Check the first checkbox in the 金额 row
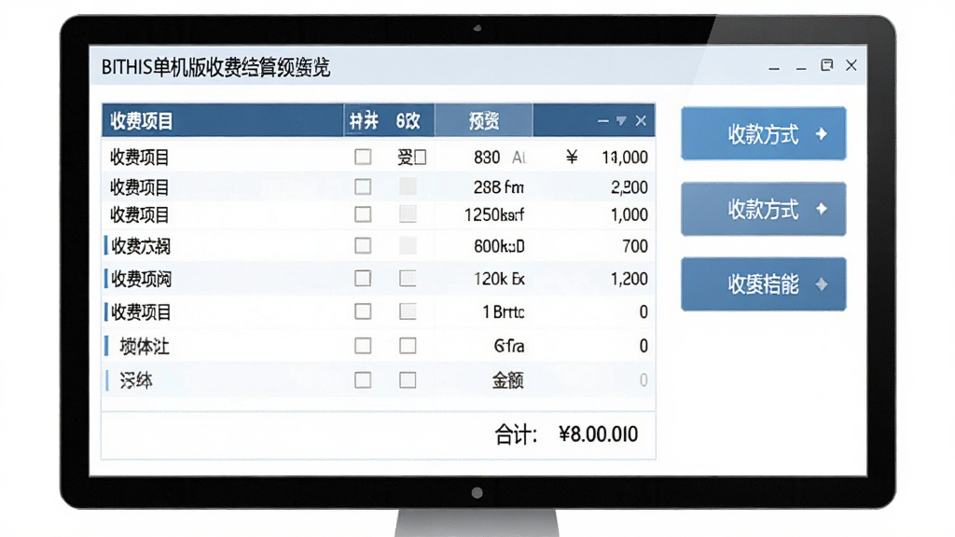 click(363, 380)
